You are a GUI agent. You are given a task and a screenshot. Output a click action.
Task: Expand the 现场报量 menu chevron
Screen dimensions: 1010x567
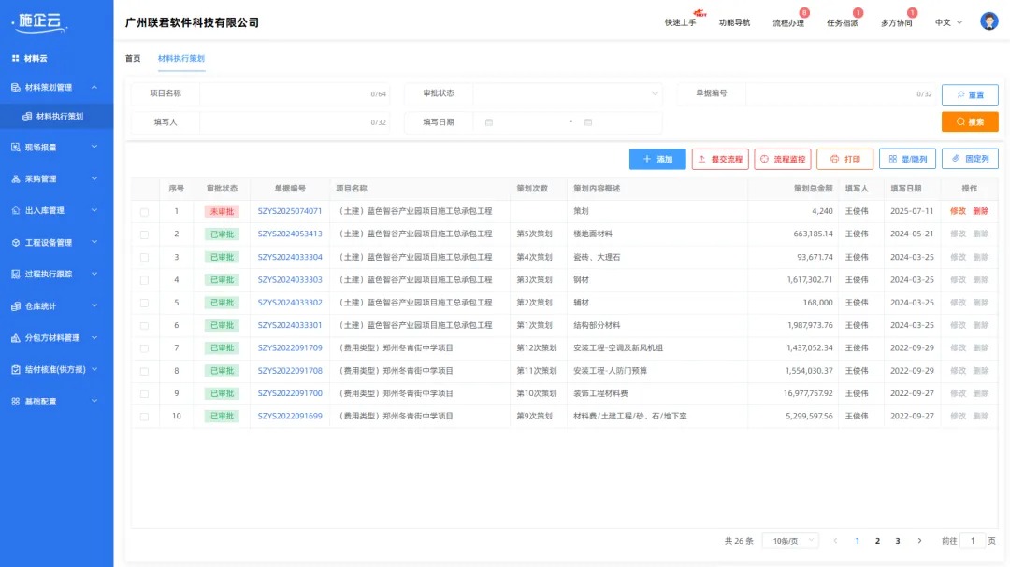[x=94, y=147]
